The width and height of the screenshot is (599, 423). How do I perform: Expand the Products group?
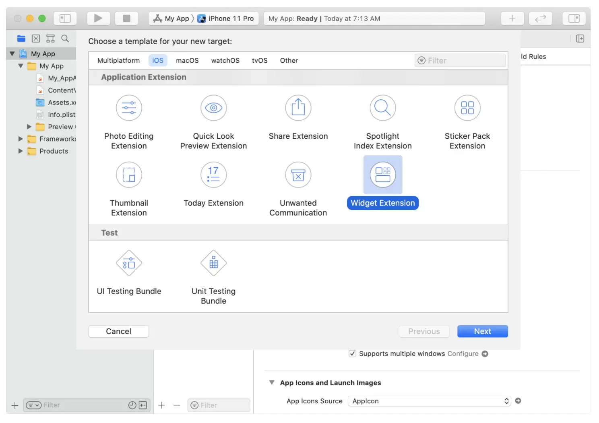click(x=21, y=151)
